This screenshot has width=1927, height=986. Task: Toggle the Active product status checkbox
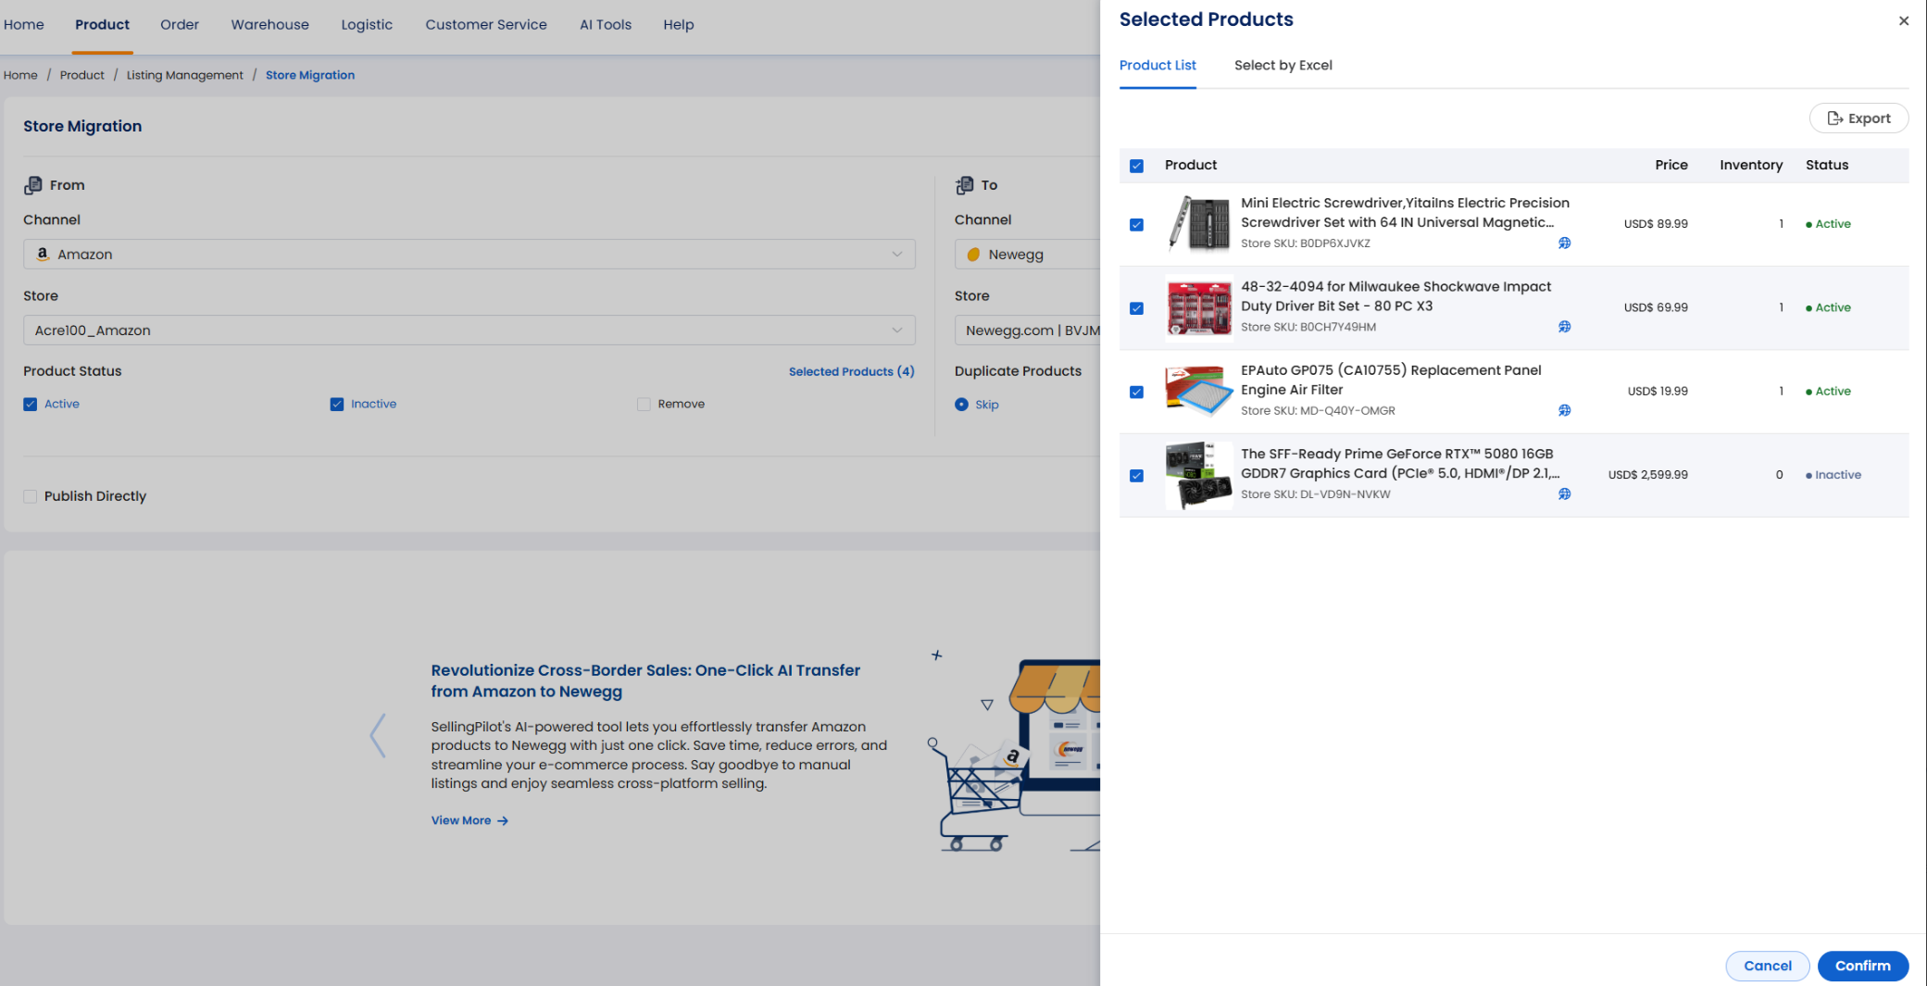pyautogui.click(x=31, y=405)
